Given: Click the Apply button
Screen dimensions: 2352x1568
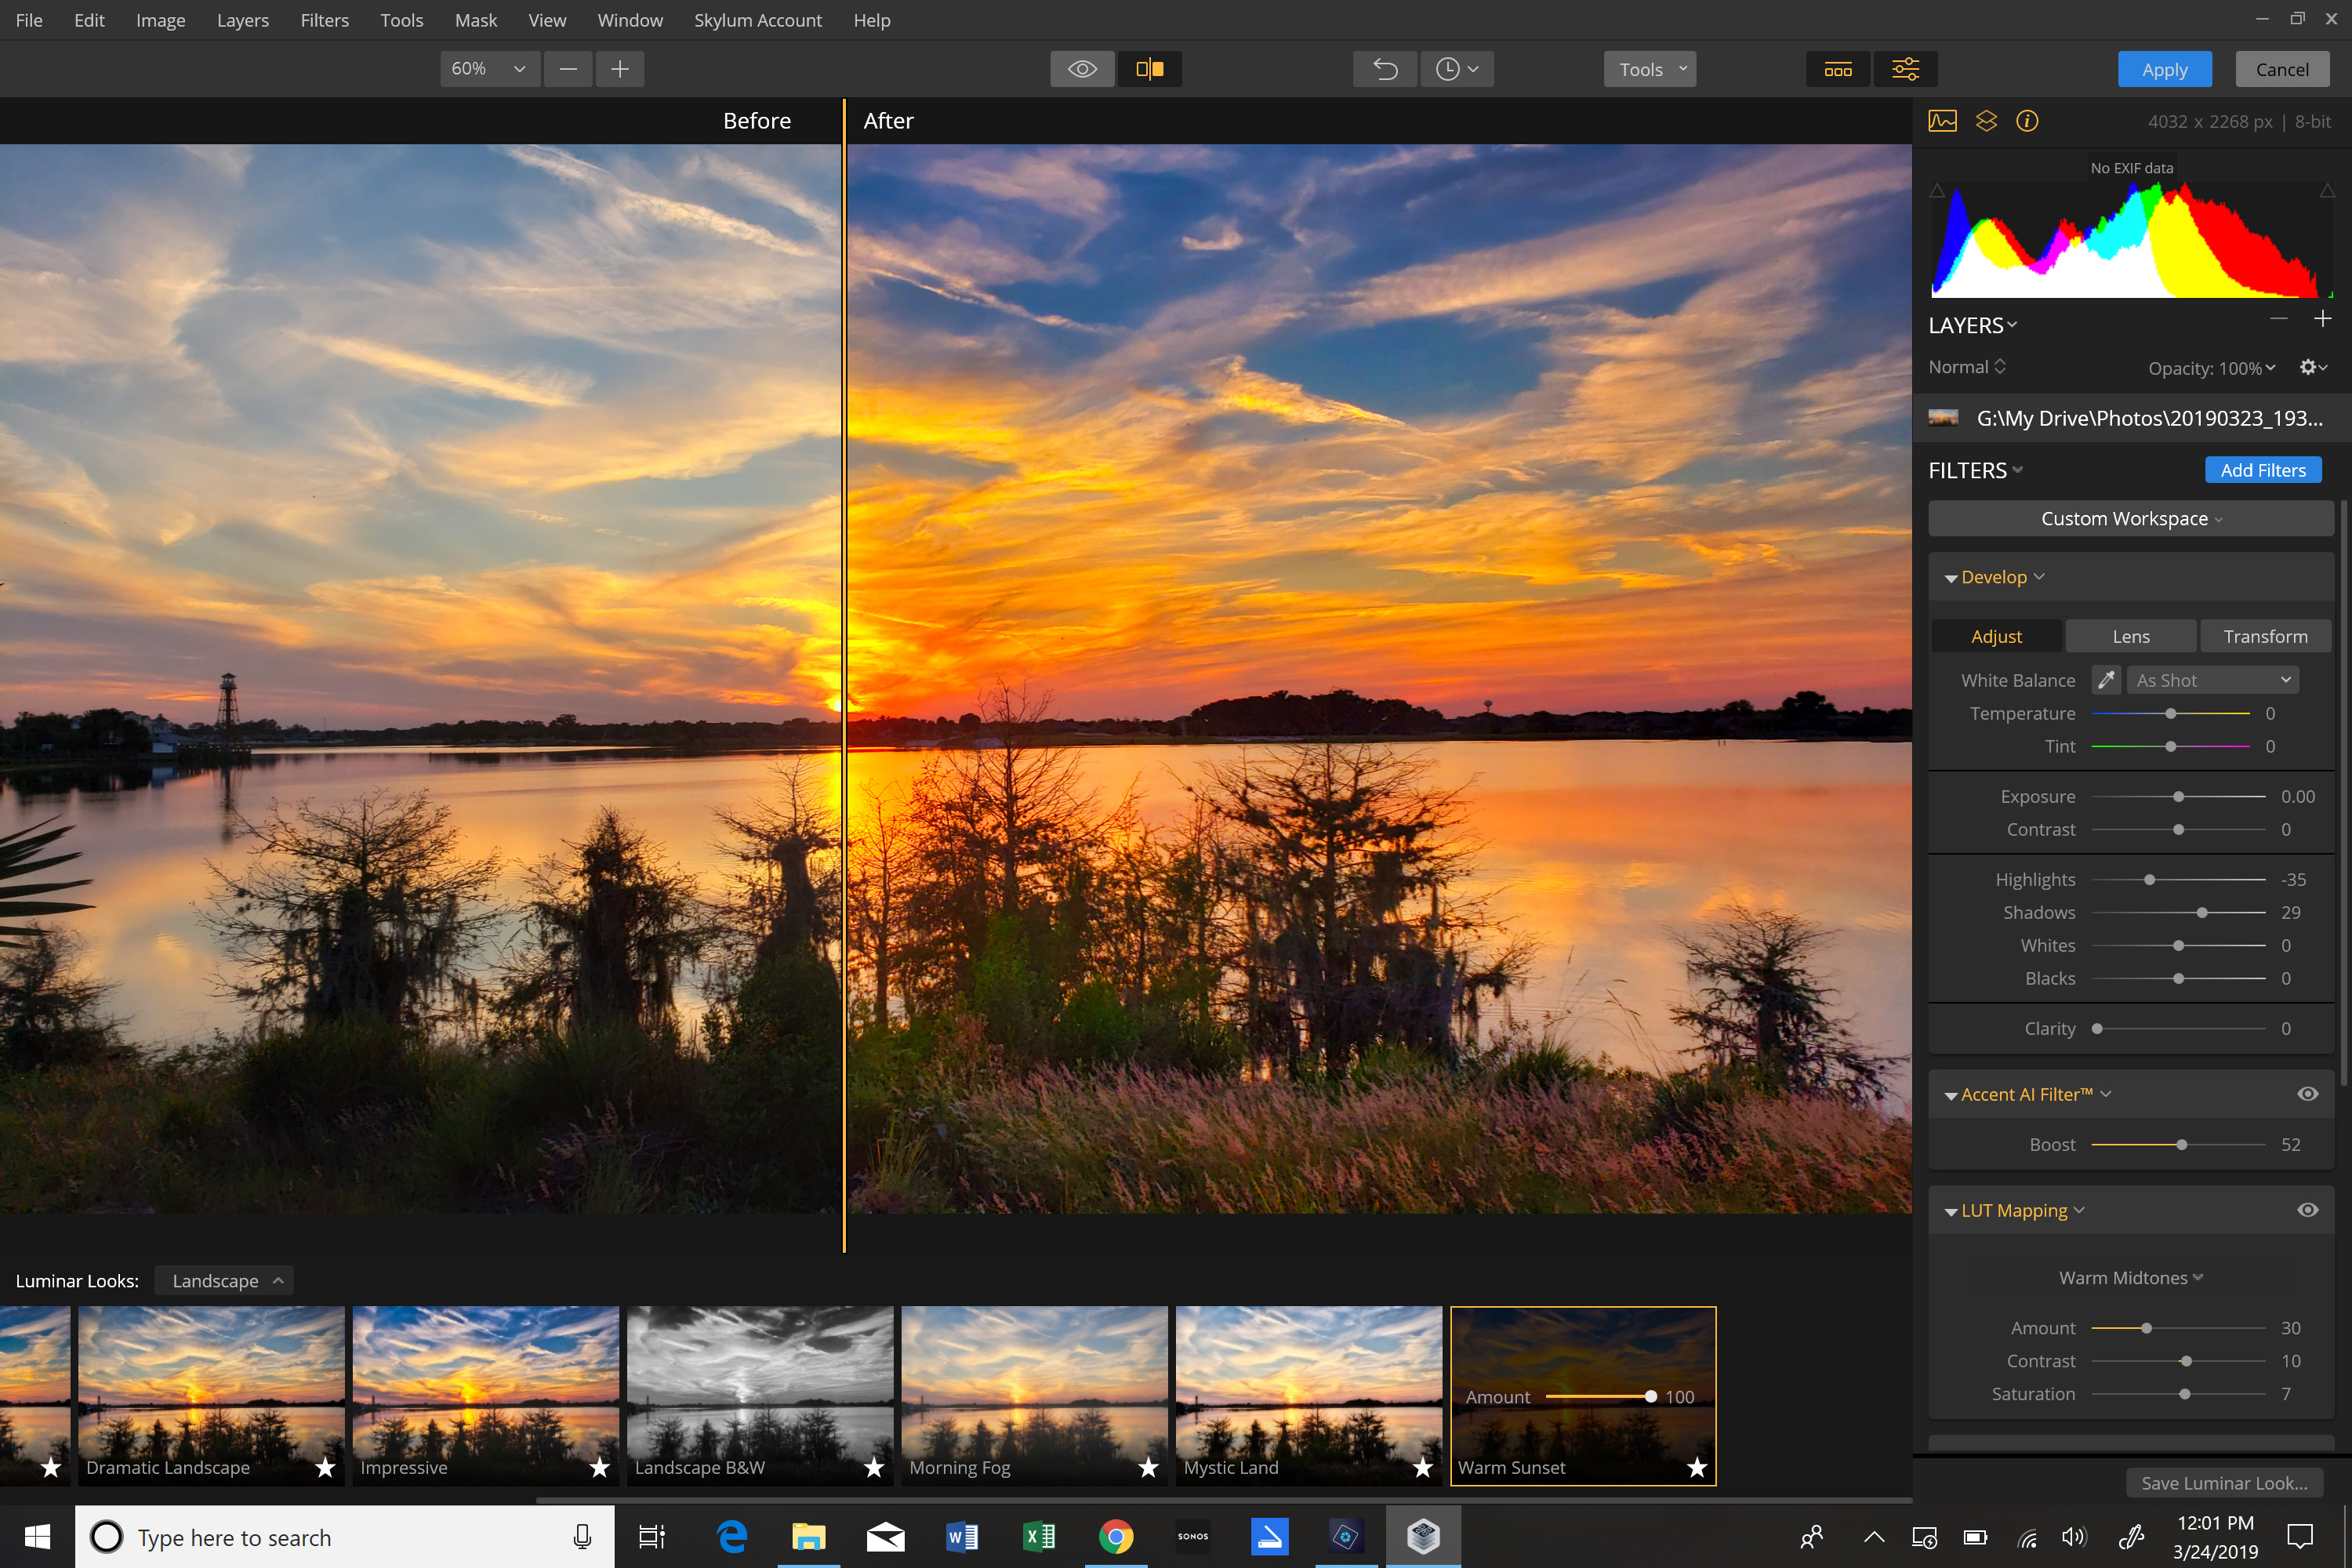Looking at the screenshot, I should [x=2166, y=68].
